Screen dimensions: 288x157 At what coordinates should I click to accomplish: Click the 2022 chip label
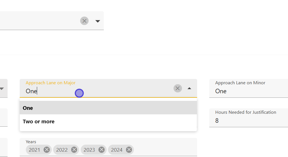(x=62, y=150)
